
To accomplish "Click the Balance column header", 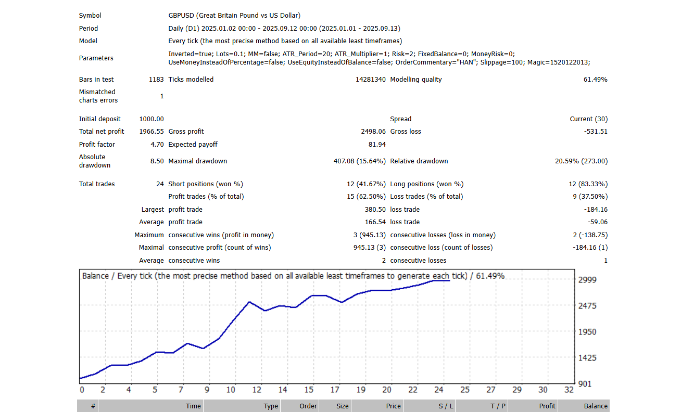I will click(596, 406).
